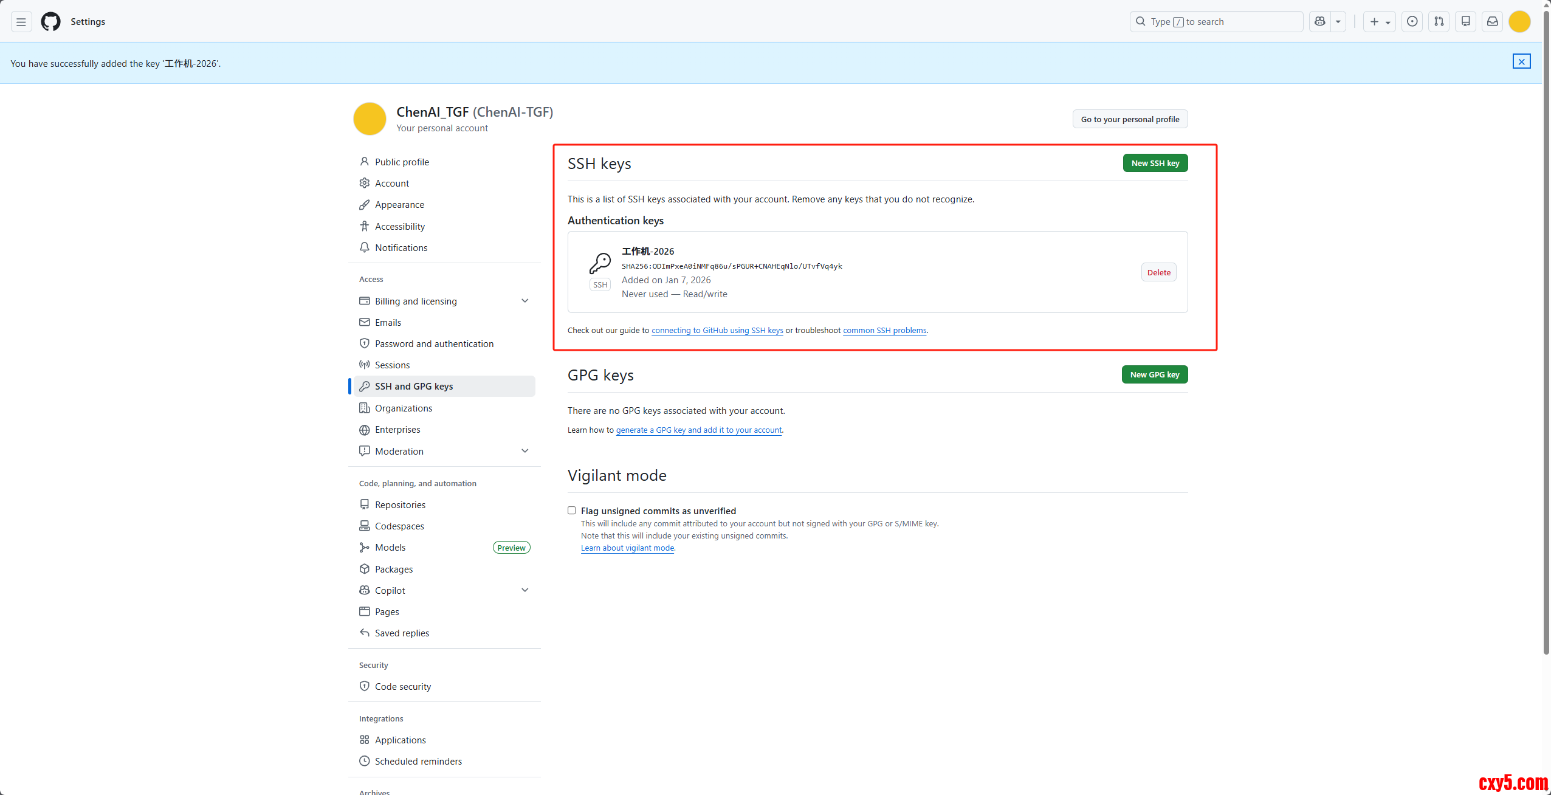Viewport: 1551px width, 795px height.
Task: Open the Issues icon in header
Action: [1412, 22]
